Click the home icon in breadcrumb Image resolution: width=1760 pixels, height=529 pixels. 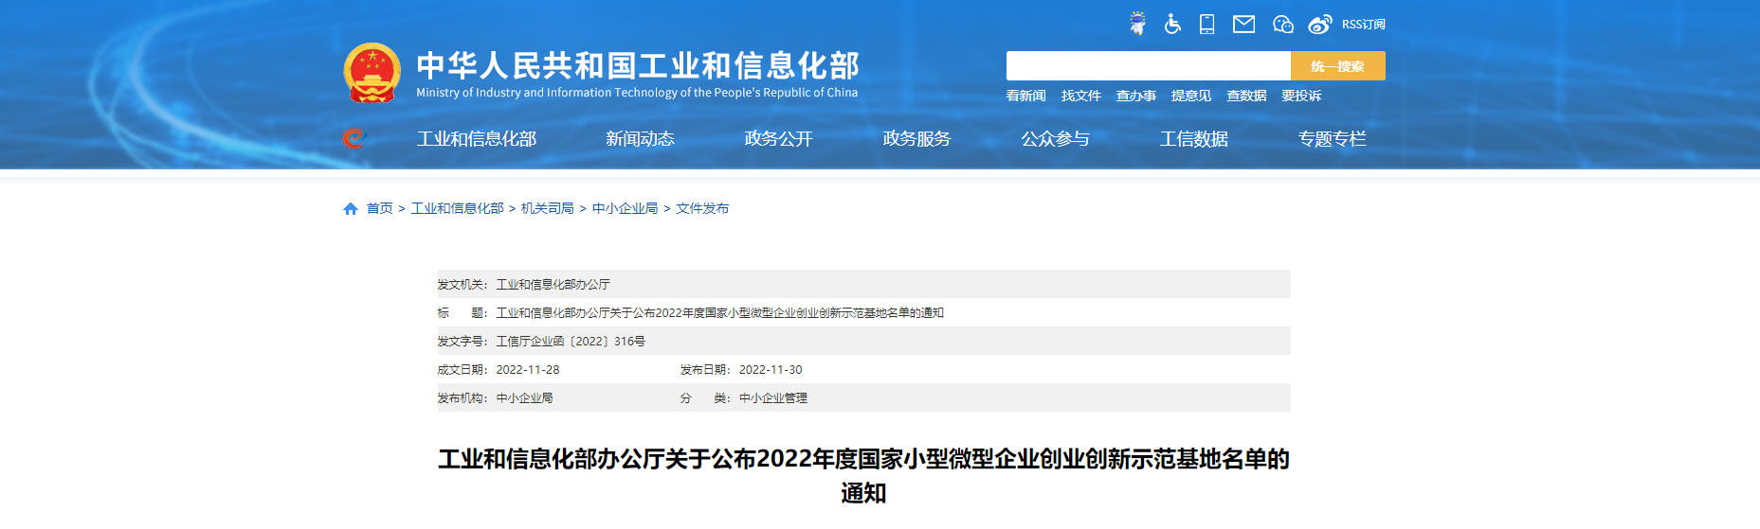351,208
